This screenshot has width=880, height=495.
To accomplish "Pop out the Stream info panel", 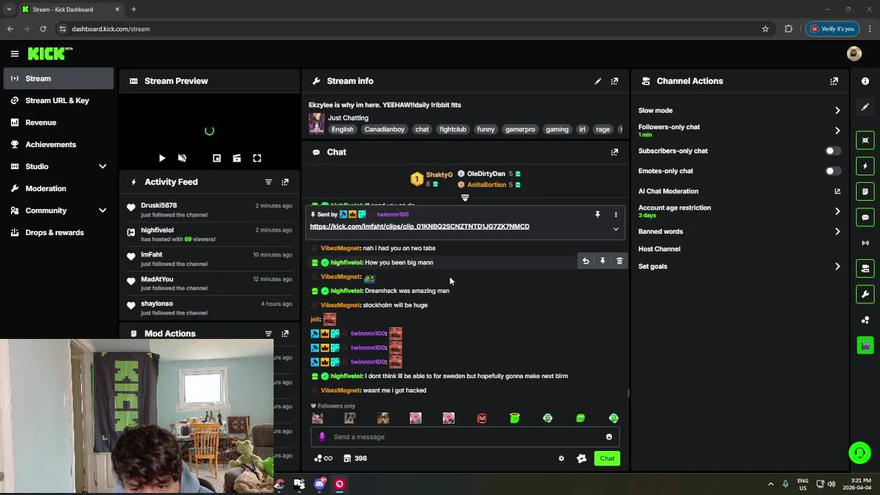I will click(x=615, y=81).
